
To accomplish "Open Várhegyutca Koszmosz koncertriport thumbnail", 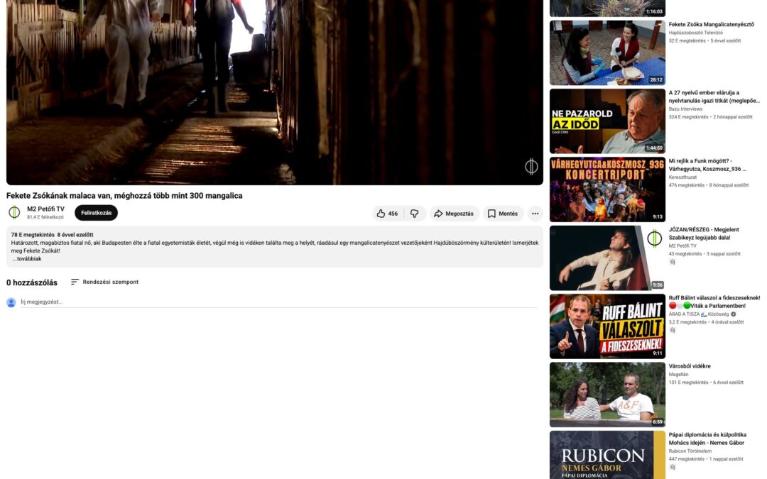I will tap(607, 189).
